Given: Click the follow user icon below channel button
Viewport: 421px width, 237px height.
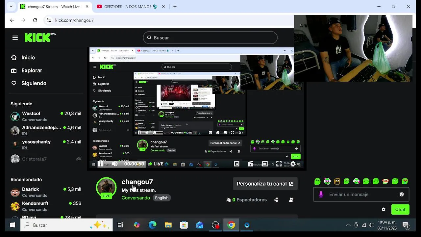Looking at the screenshot, I should point(291,200).
